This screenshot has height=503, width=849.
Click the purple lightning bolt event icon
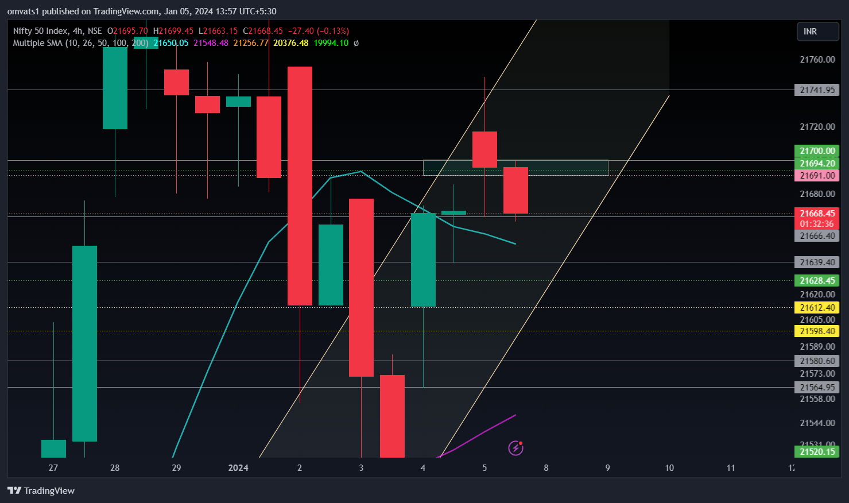[x=515, y=448]
